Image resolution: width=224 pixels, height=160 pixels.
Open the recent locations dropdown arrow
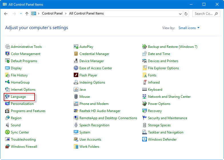pos(21,14)
